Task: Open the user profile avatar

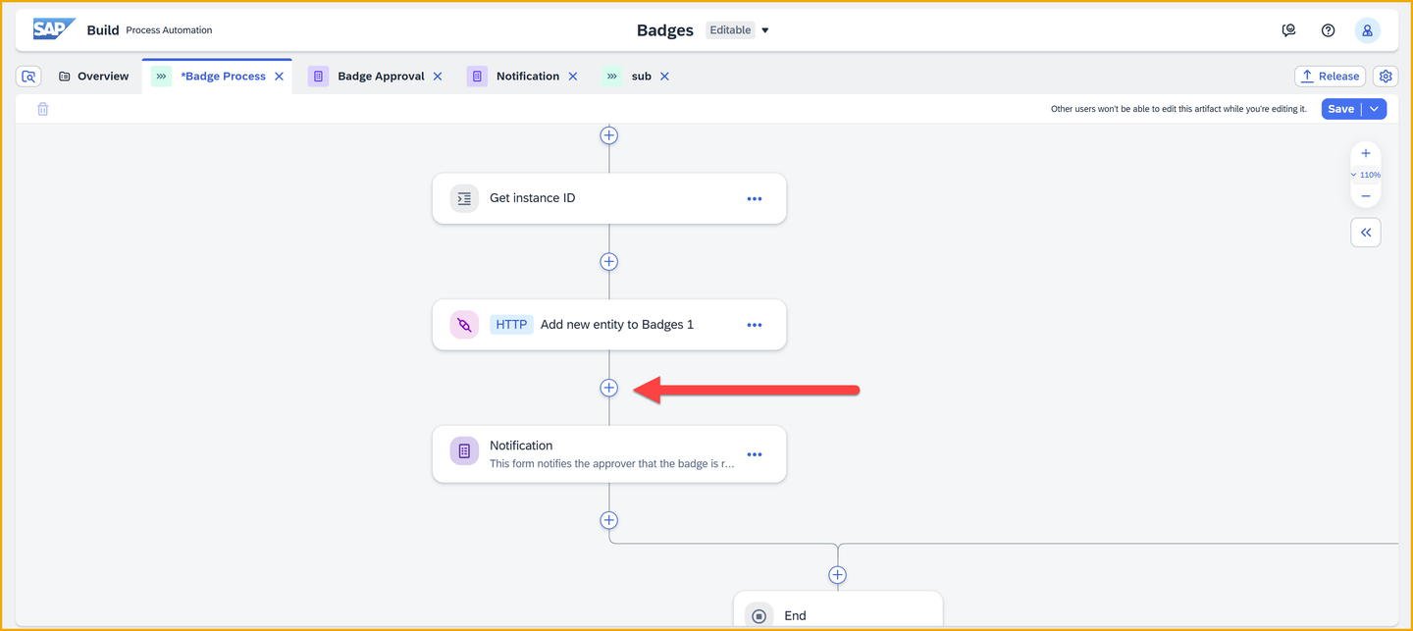Action: point(1368,30)
